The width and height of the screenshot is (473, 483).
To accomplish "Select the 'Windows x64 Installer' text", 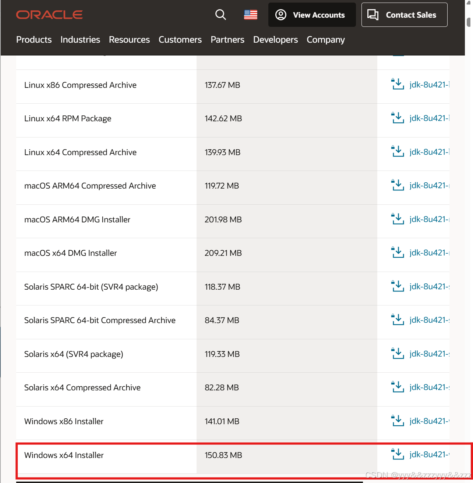I will pos(64,455).
